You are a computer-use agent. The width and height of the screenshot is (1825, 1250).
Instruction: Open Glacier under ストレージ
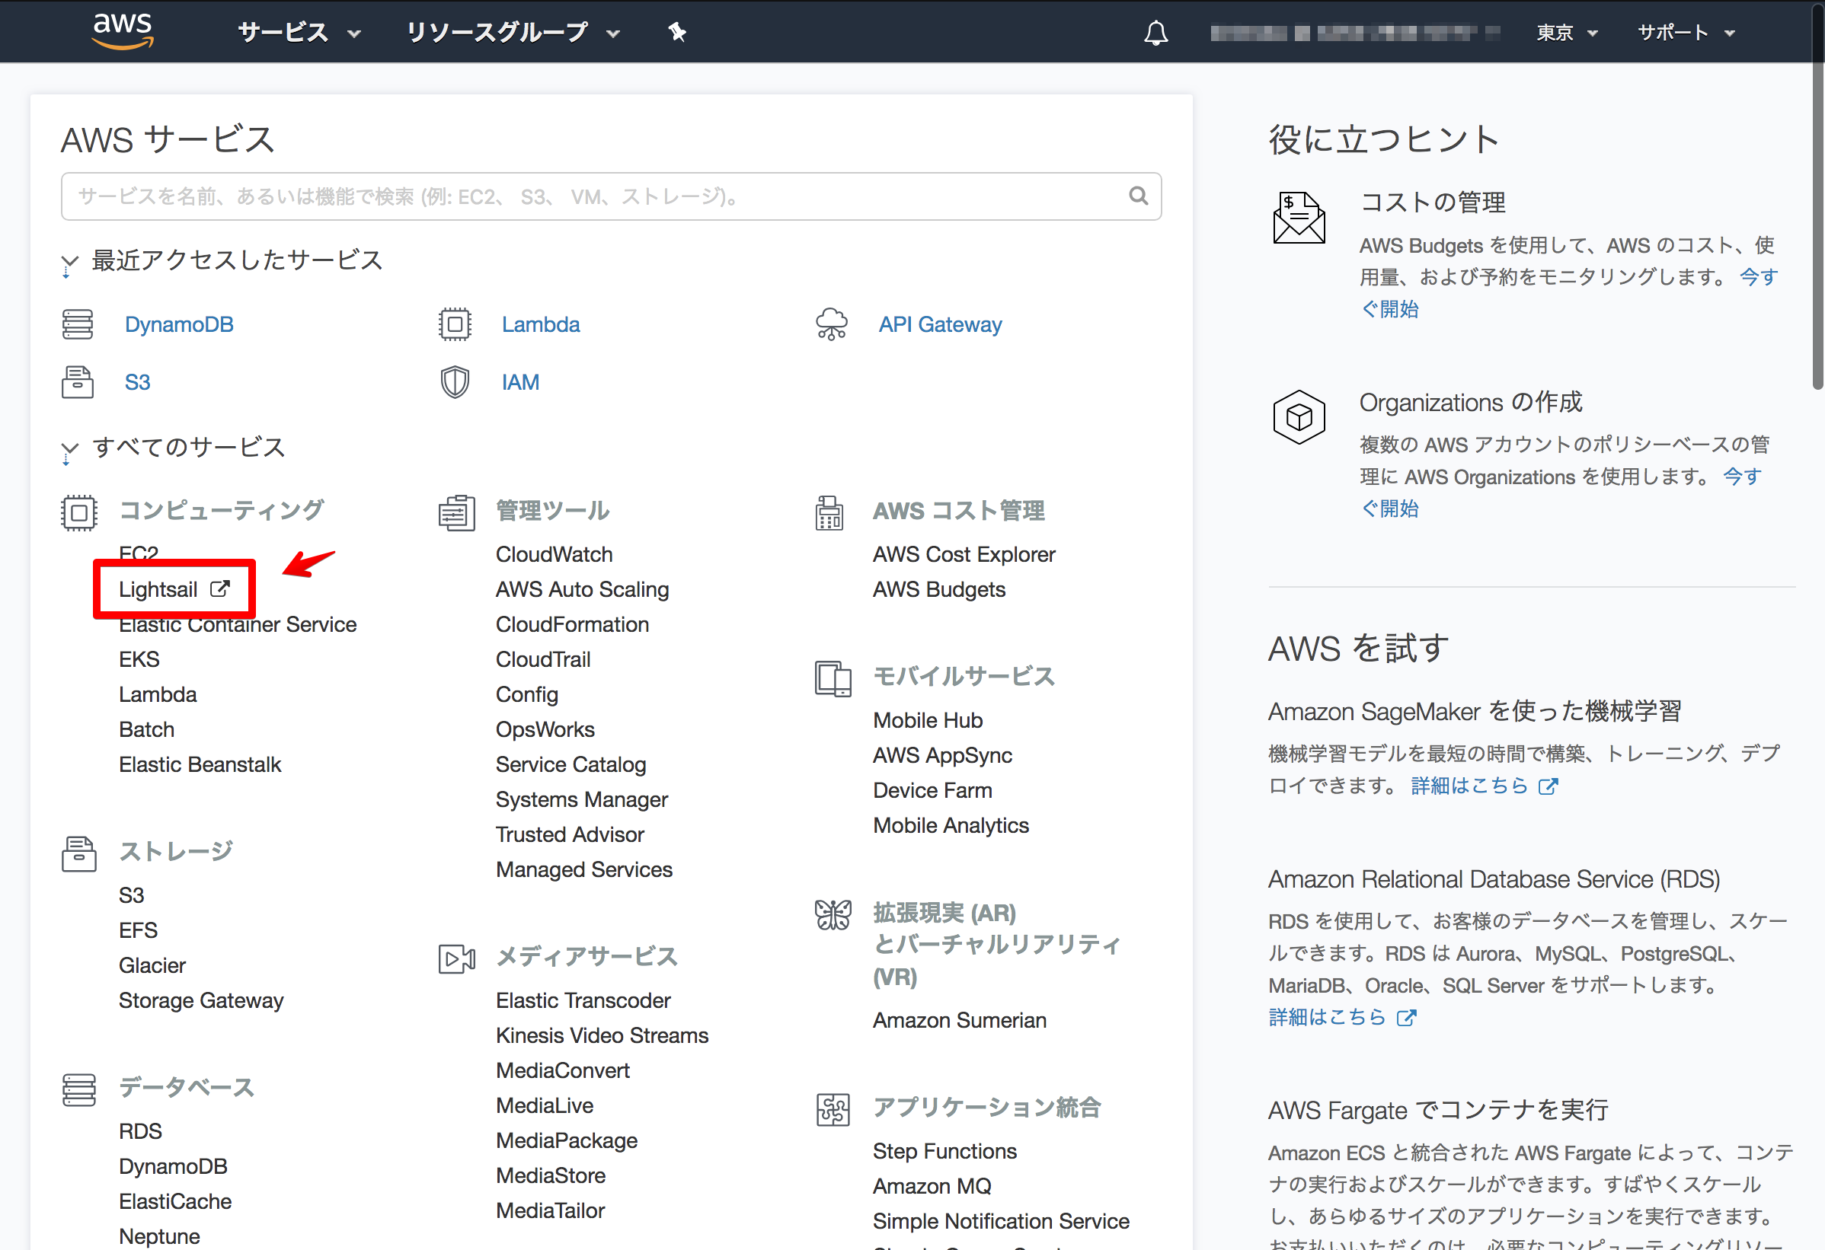(152, 965)
